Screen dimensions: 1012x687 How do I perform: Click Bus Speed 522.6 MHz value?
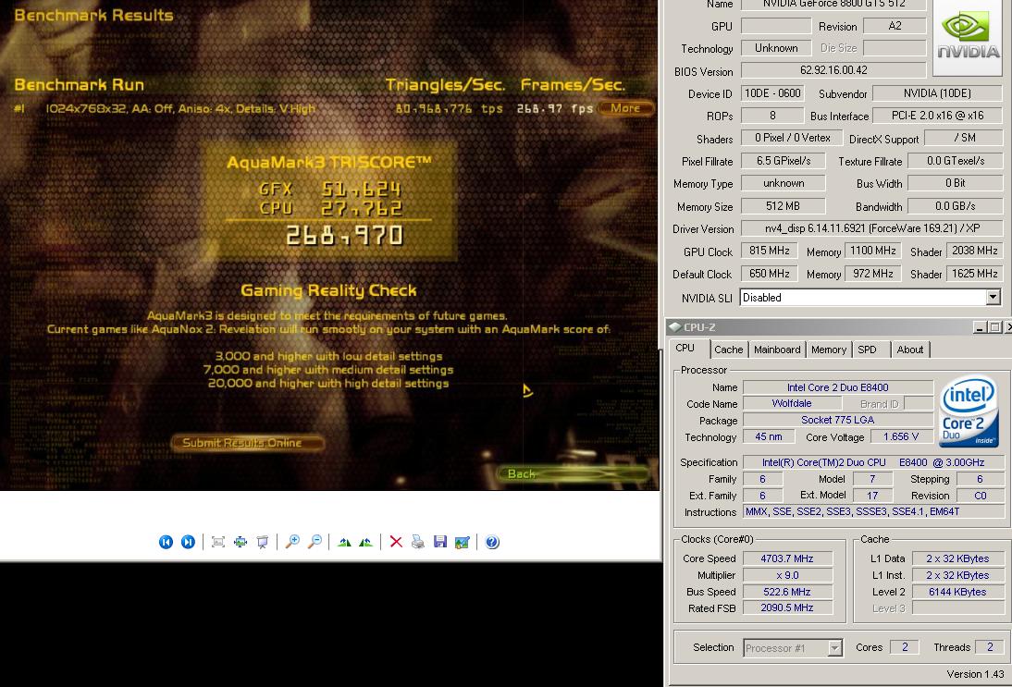(787, 592)
